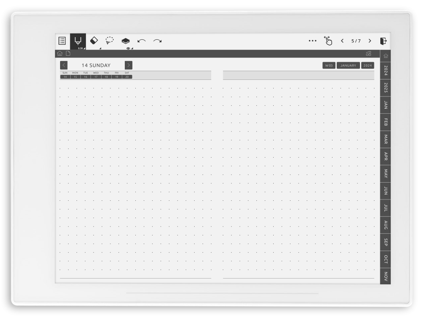The height and width of the screenshot is (317, 423).
Task: Open the W03 week view button
Action: click(329, 66)
